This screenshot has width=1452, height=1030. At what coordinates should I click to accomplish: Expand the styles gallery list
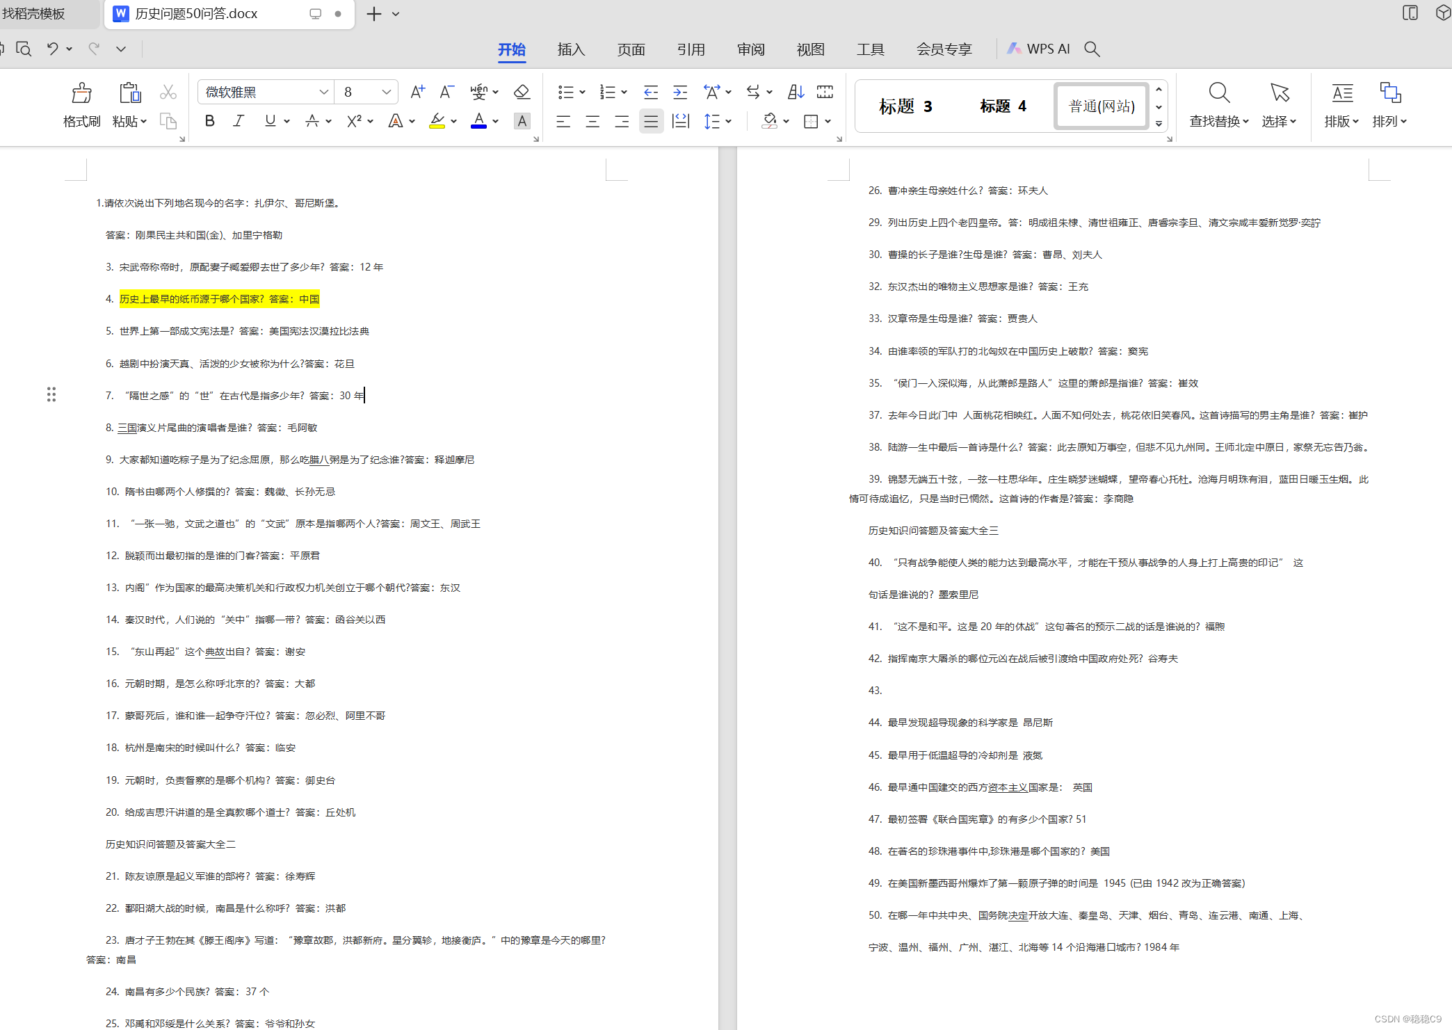pyautogui.click(x=1159, y=124)
